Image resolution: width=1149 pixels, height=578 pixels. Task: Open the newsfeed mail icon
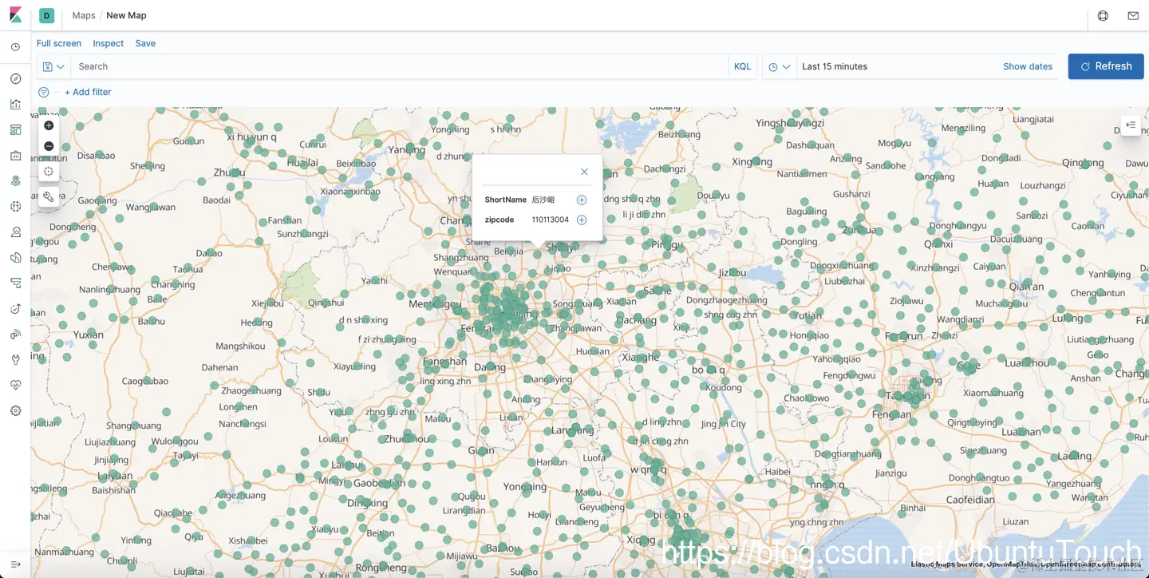[1133, 15]
